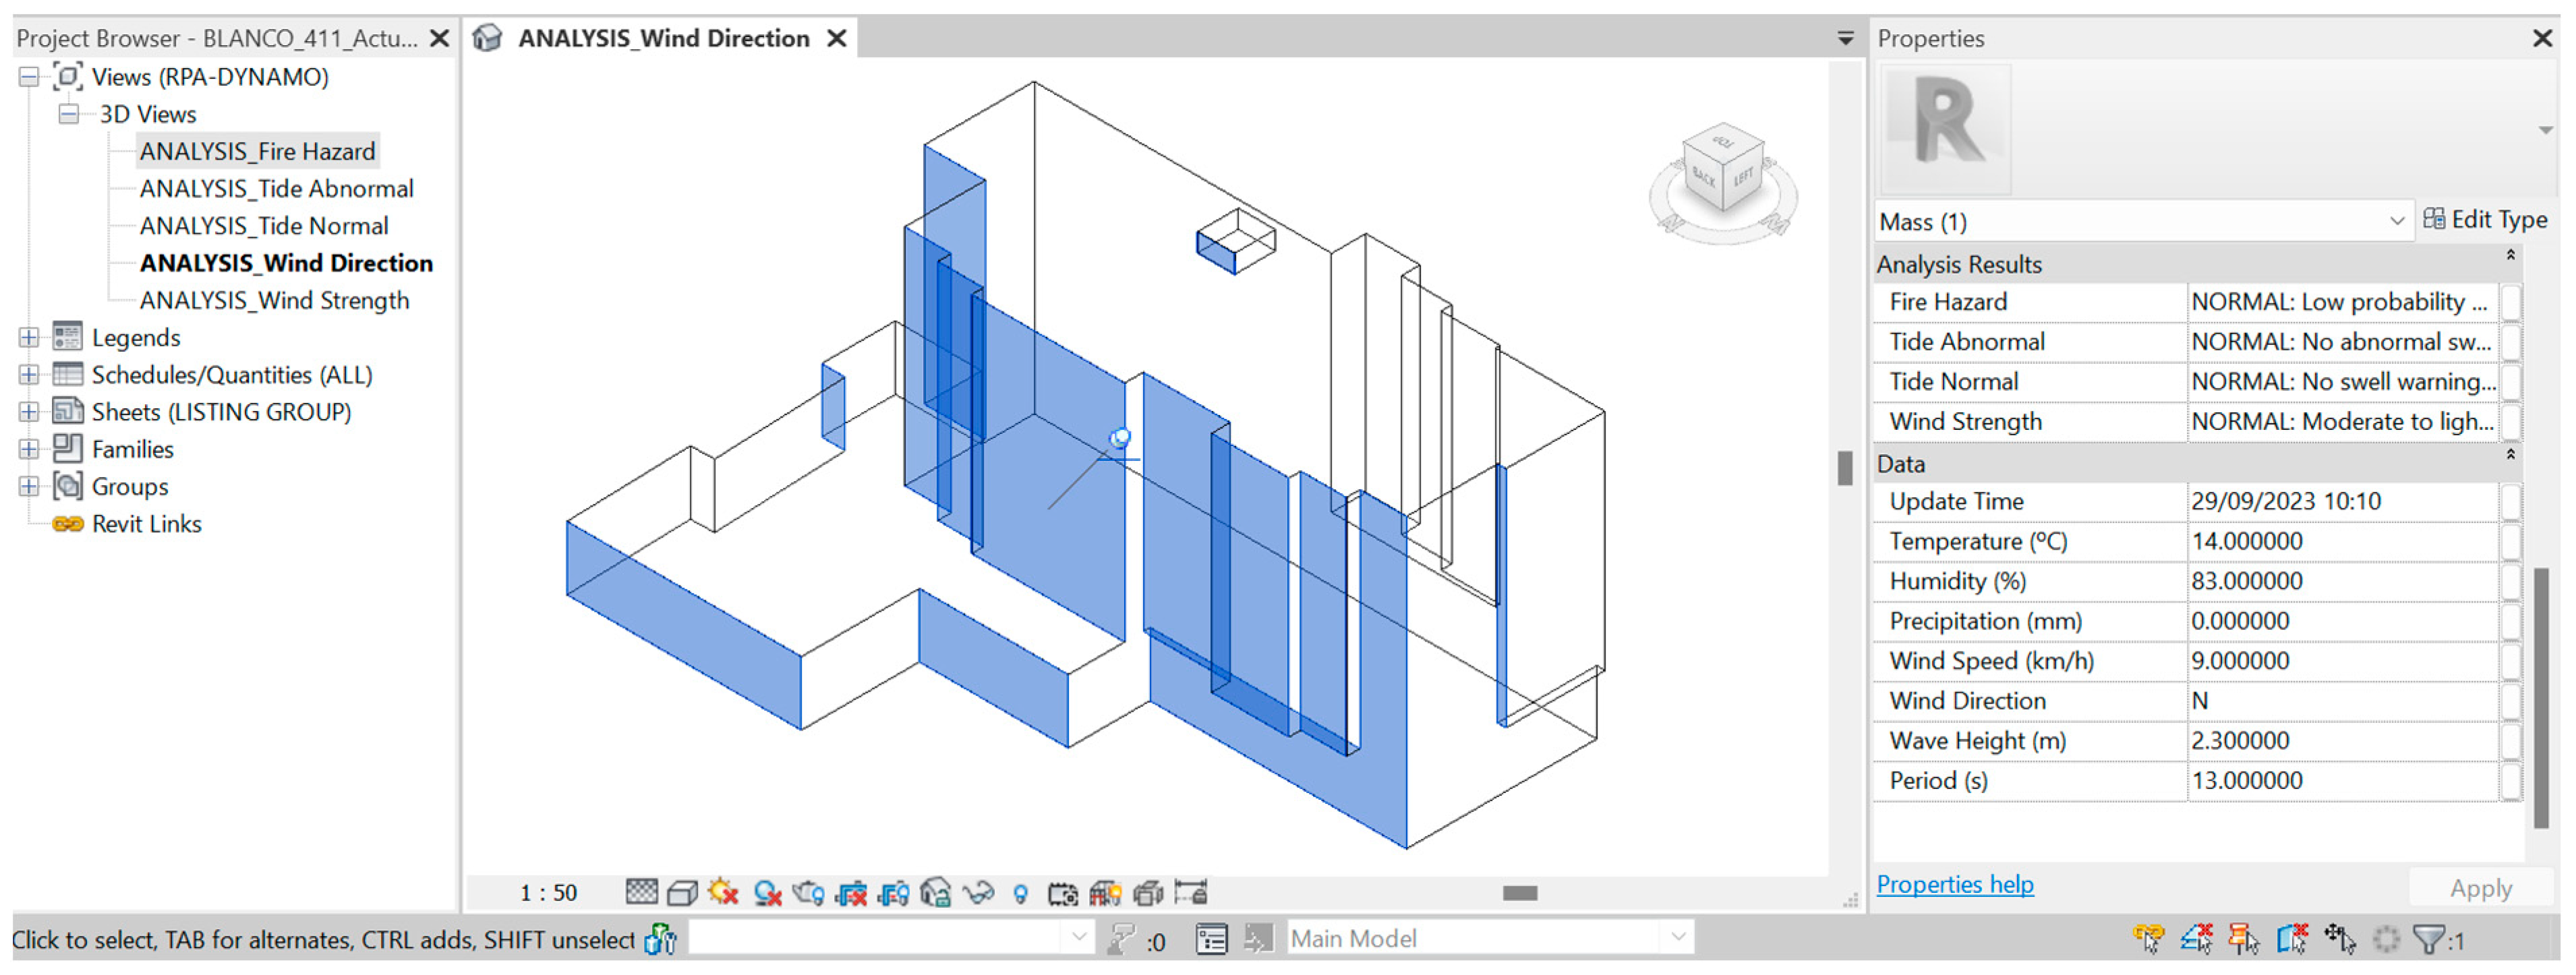Viewport: 2576px width, 975px height.
Task: Click the Properties help link
Action: [x=1954, y=884]
